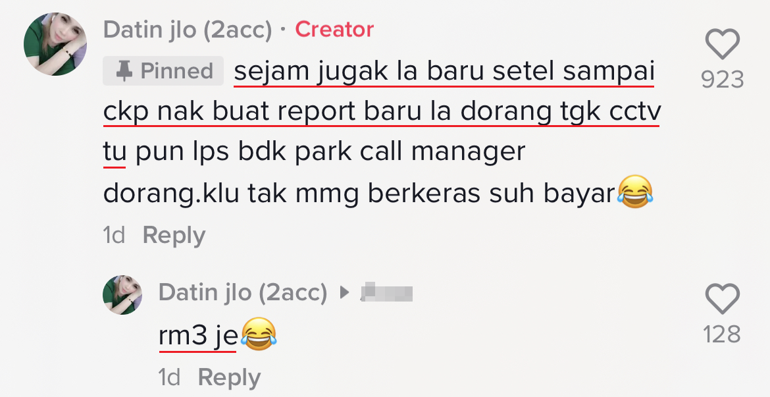Viewport: 770px width, 397px height.
Task: Like the 'rm3 je' reply comment
Action: coord(723,299)
